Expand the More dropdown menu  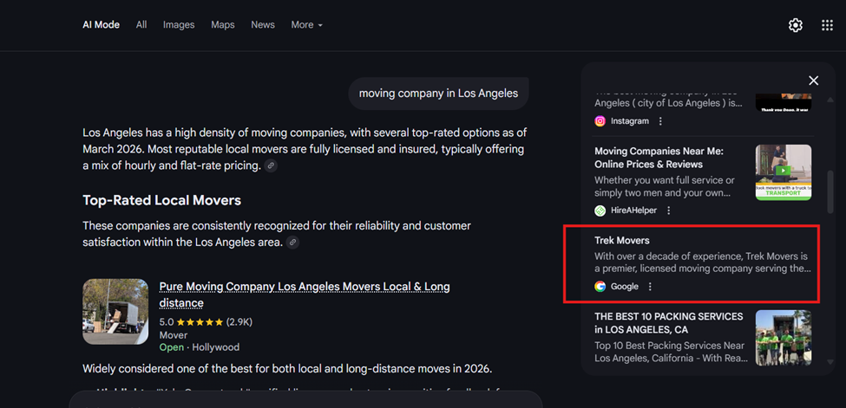(306, 25)
